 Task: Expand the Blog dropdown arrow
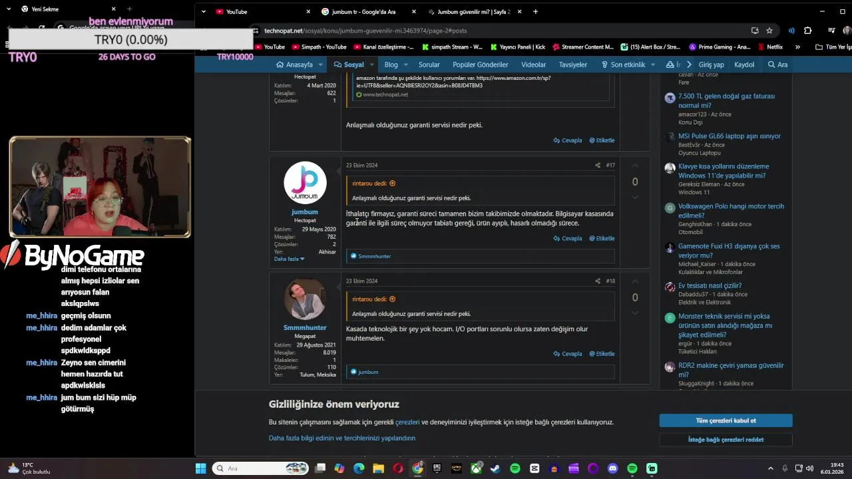[405, 65]
